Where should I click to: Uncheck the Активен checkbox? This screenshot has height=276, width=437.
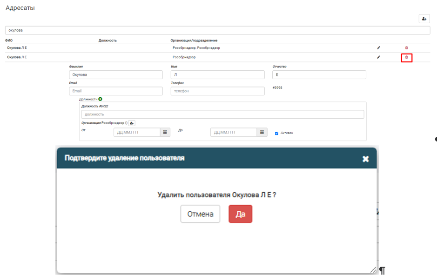coord(276,133)
